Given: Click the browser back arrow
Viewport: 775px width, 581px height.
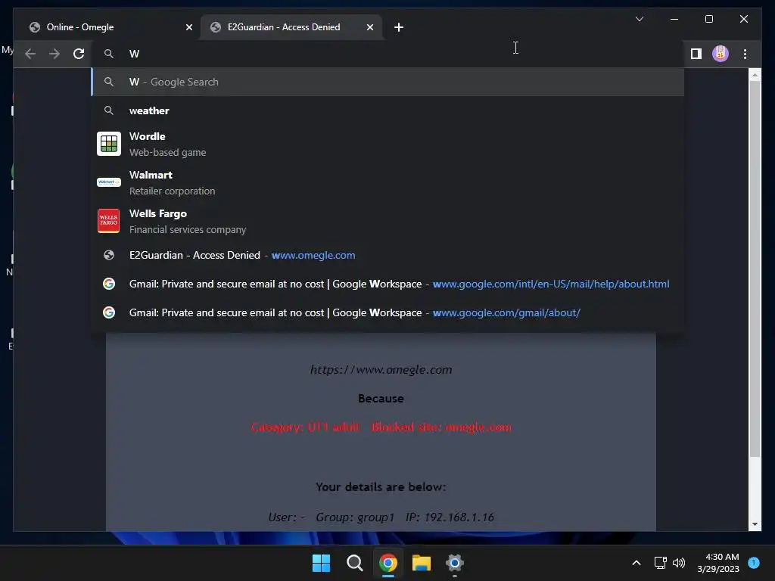Looking at the screenshot, I should 30,54.
